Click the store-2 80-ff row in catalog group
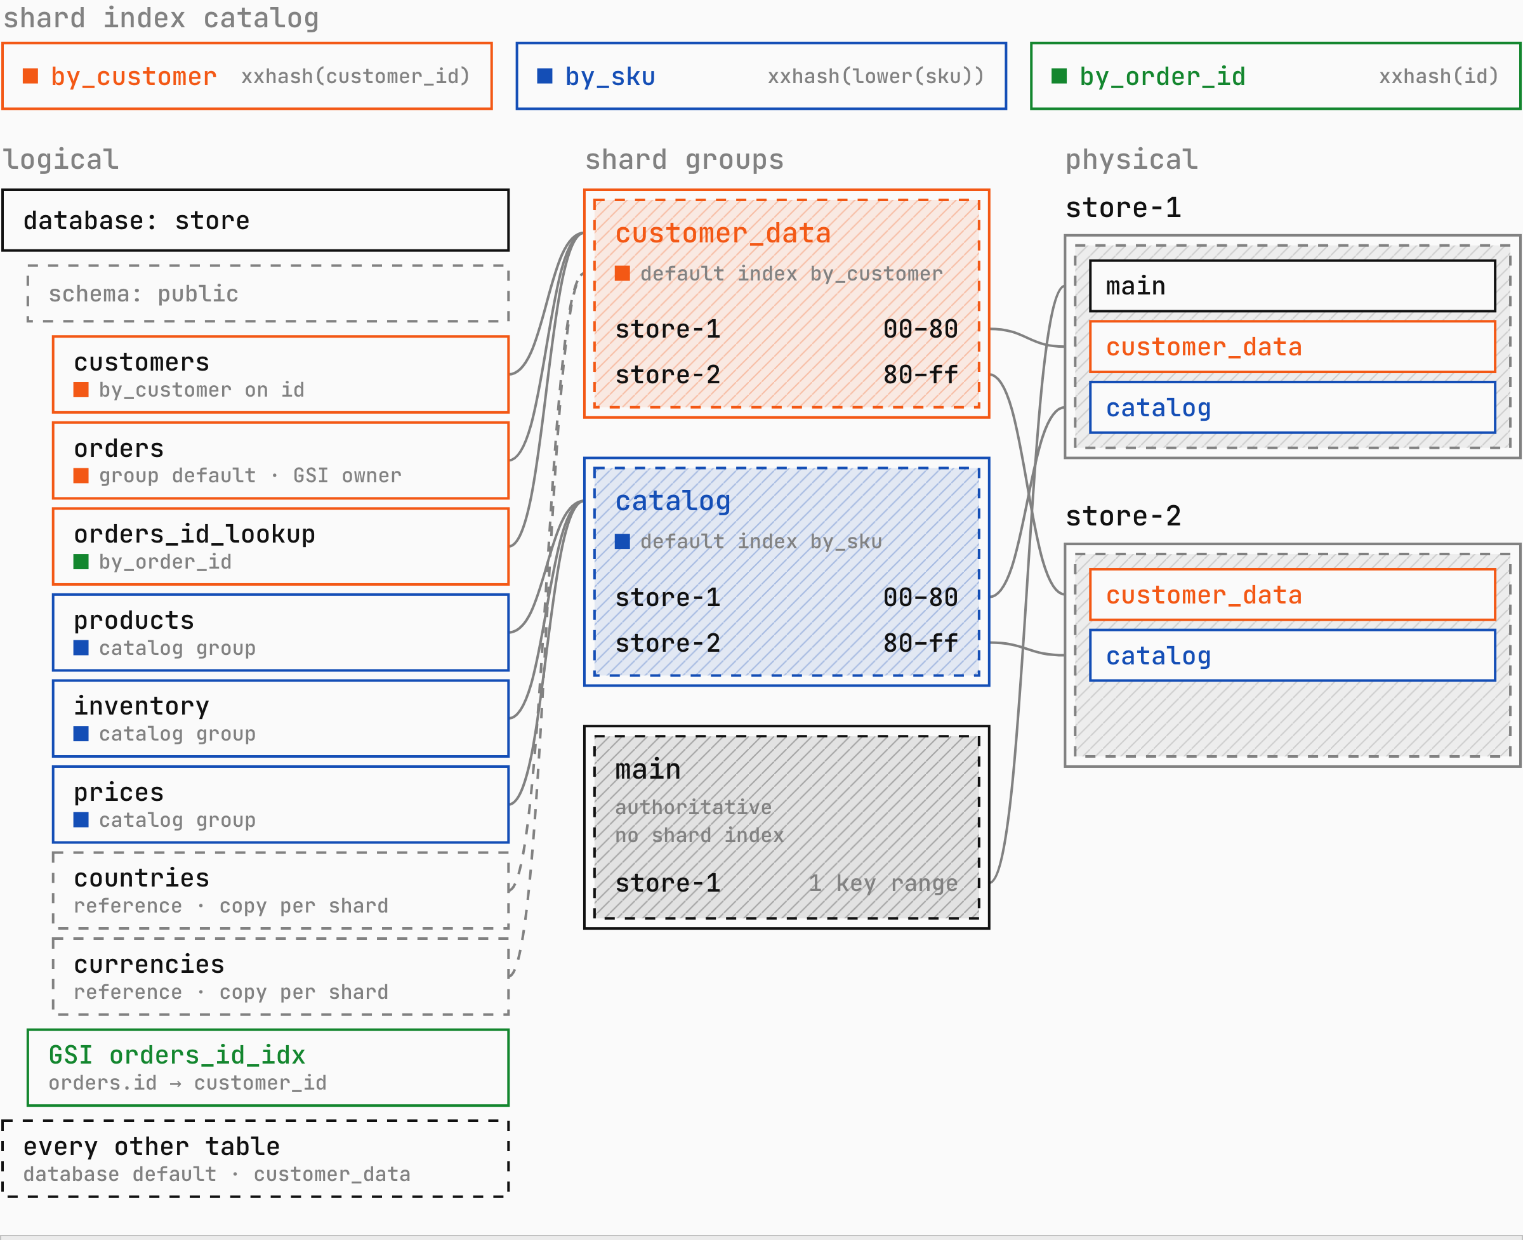1523x1240 pixels. [786, 643]
